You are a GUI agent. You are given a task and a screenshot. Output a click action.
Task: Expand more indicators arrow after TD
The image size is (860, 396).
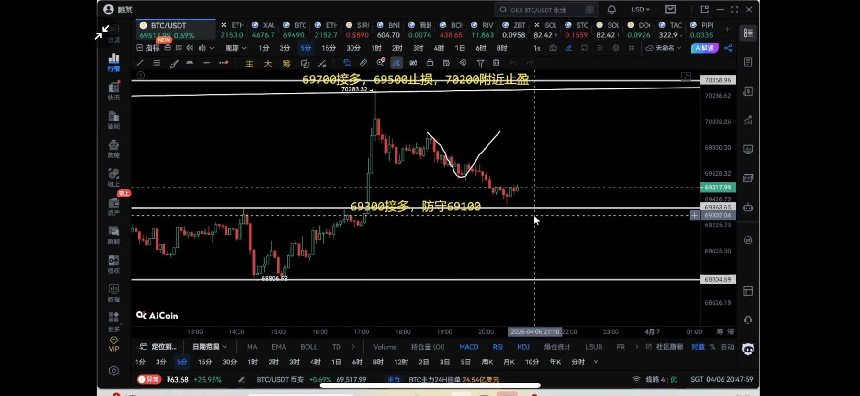(353, 347)
